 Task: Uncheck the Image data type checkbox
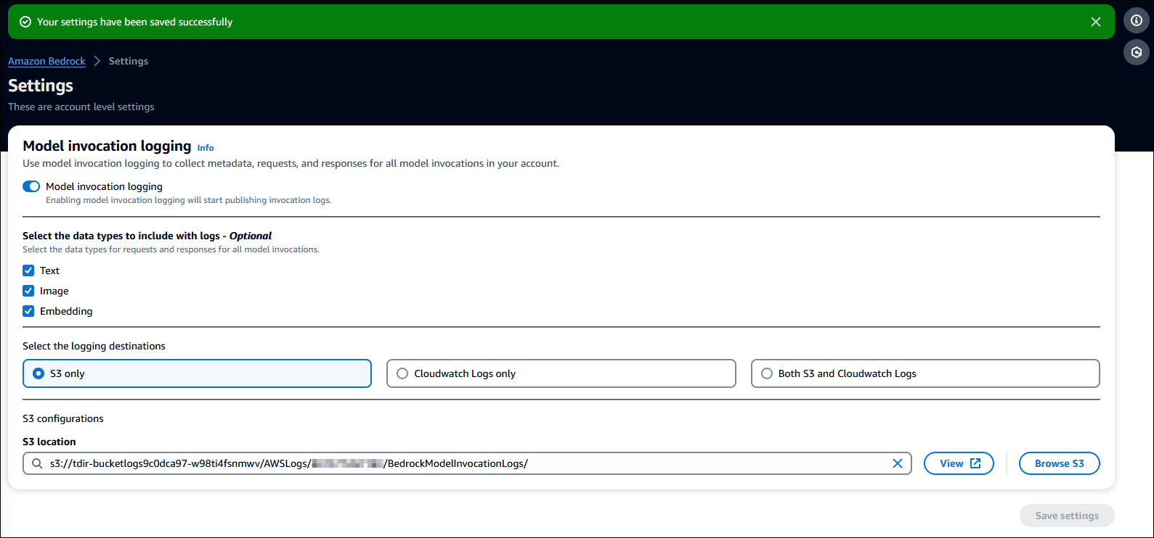[x=28, y=291]
